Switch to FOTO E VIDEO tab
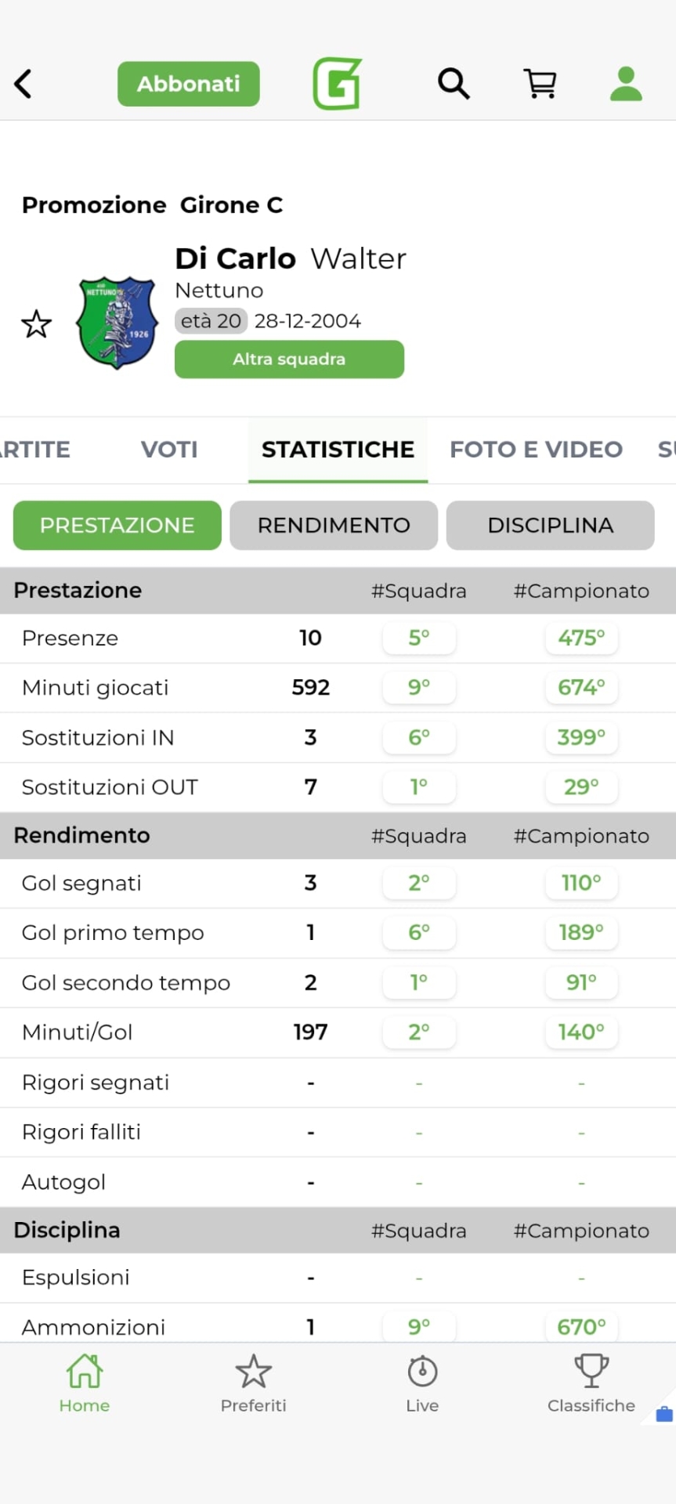This screenshot has width=676, height=1504. (536, 450)
